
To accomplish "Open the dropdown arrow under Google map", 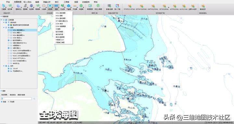I will (x=52, y=7).
